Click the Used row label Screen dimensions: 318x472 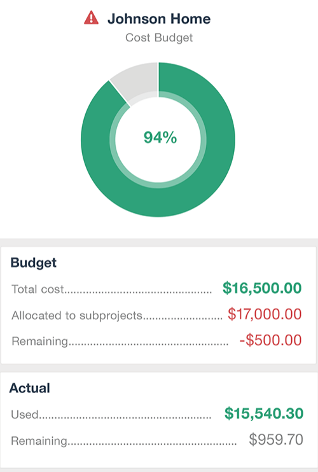(25, 415)
